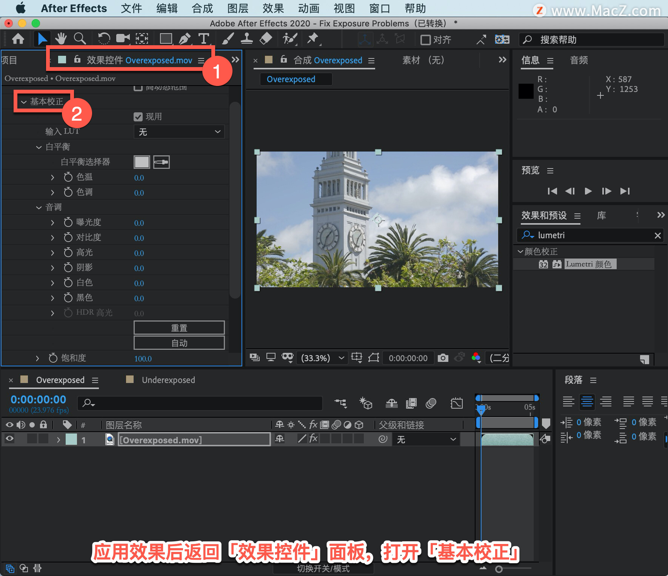This screenshot has width=668, height=576.
Task: Select the Roto Brush tool
Action: point(290,39)
